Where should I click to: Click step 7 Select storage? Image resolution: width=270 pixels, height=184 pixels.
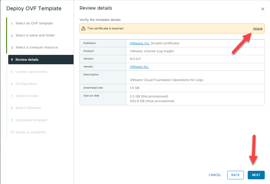pos(27,96)
